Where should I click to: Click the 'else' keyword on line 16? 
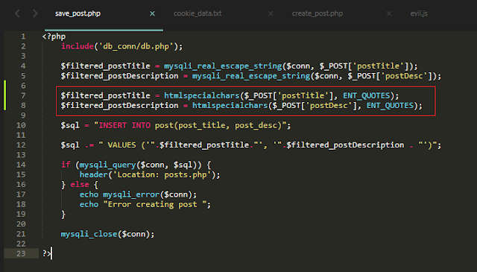[80, 185]
